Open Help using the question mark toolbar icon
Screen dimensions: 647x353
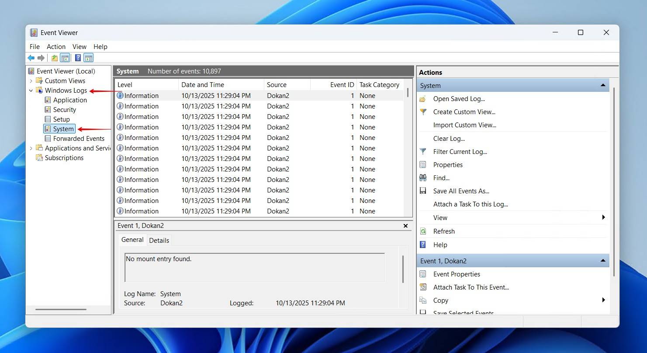[77, 57]
